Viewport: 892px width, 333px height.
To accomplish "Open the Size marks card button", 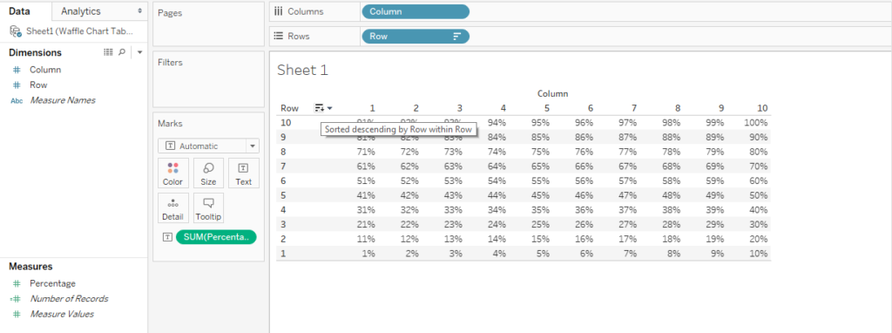I will [208, 173].
